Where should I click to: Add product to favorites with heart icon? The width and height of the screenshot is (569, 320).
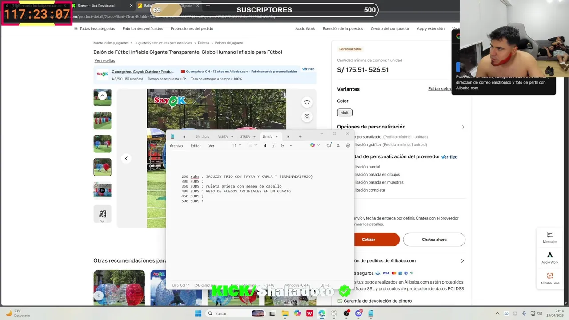[307, 102]
